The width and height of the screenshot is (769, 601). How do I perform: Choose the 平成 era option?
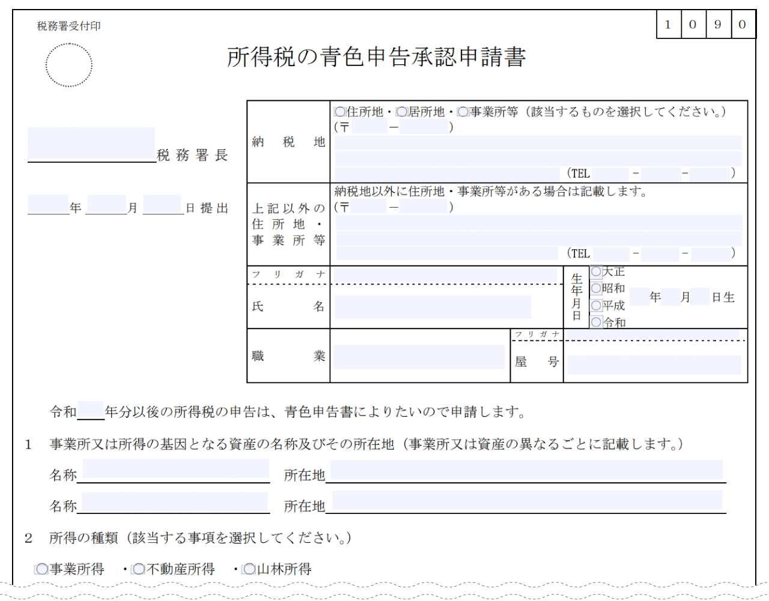click(x=596, y=305)
